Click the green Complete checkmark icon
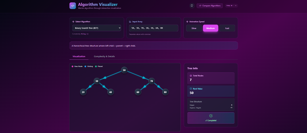The image size is (307, 133). tap(211, 116)
